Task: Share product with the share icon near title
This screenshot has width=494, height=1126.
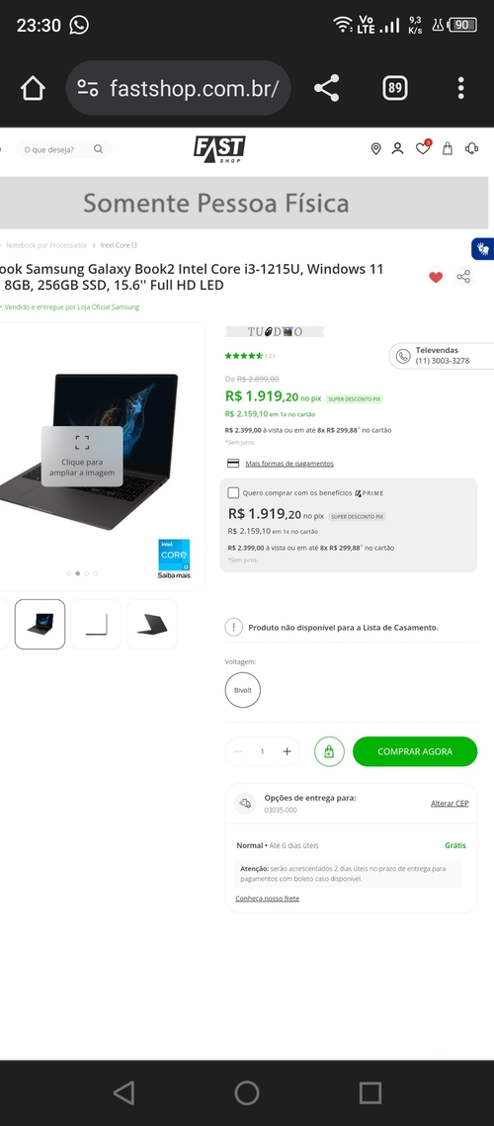Action: coord(463,277)
